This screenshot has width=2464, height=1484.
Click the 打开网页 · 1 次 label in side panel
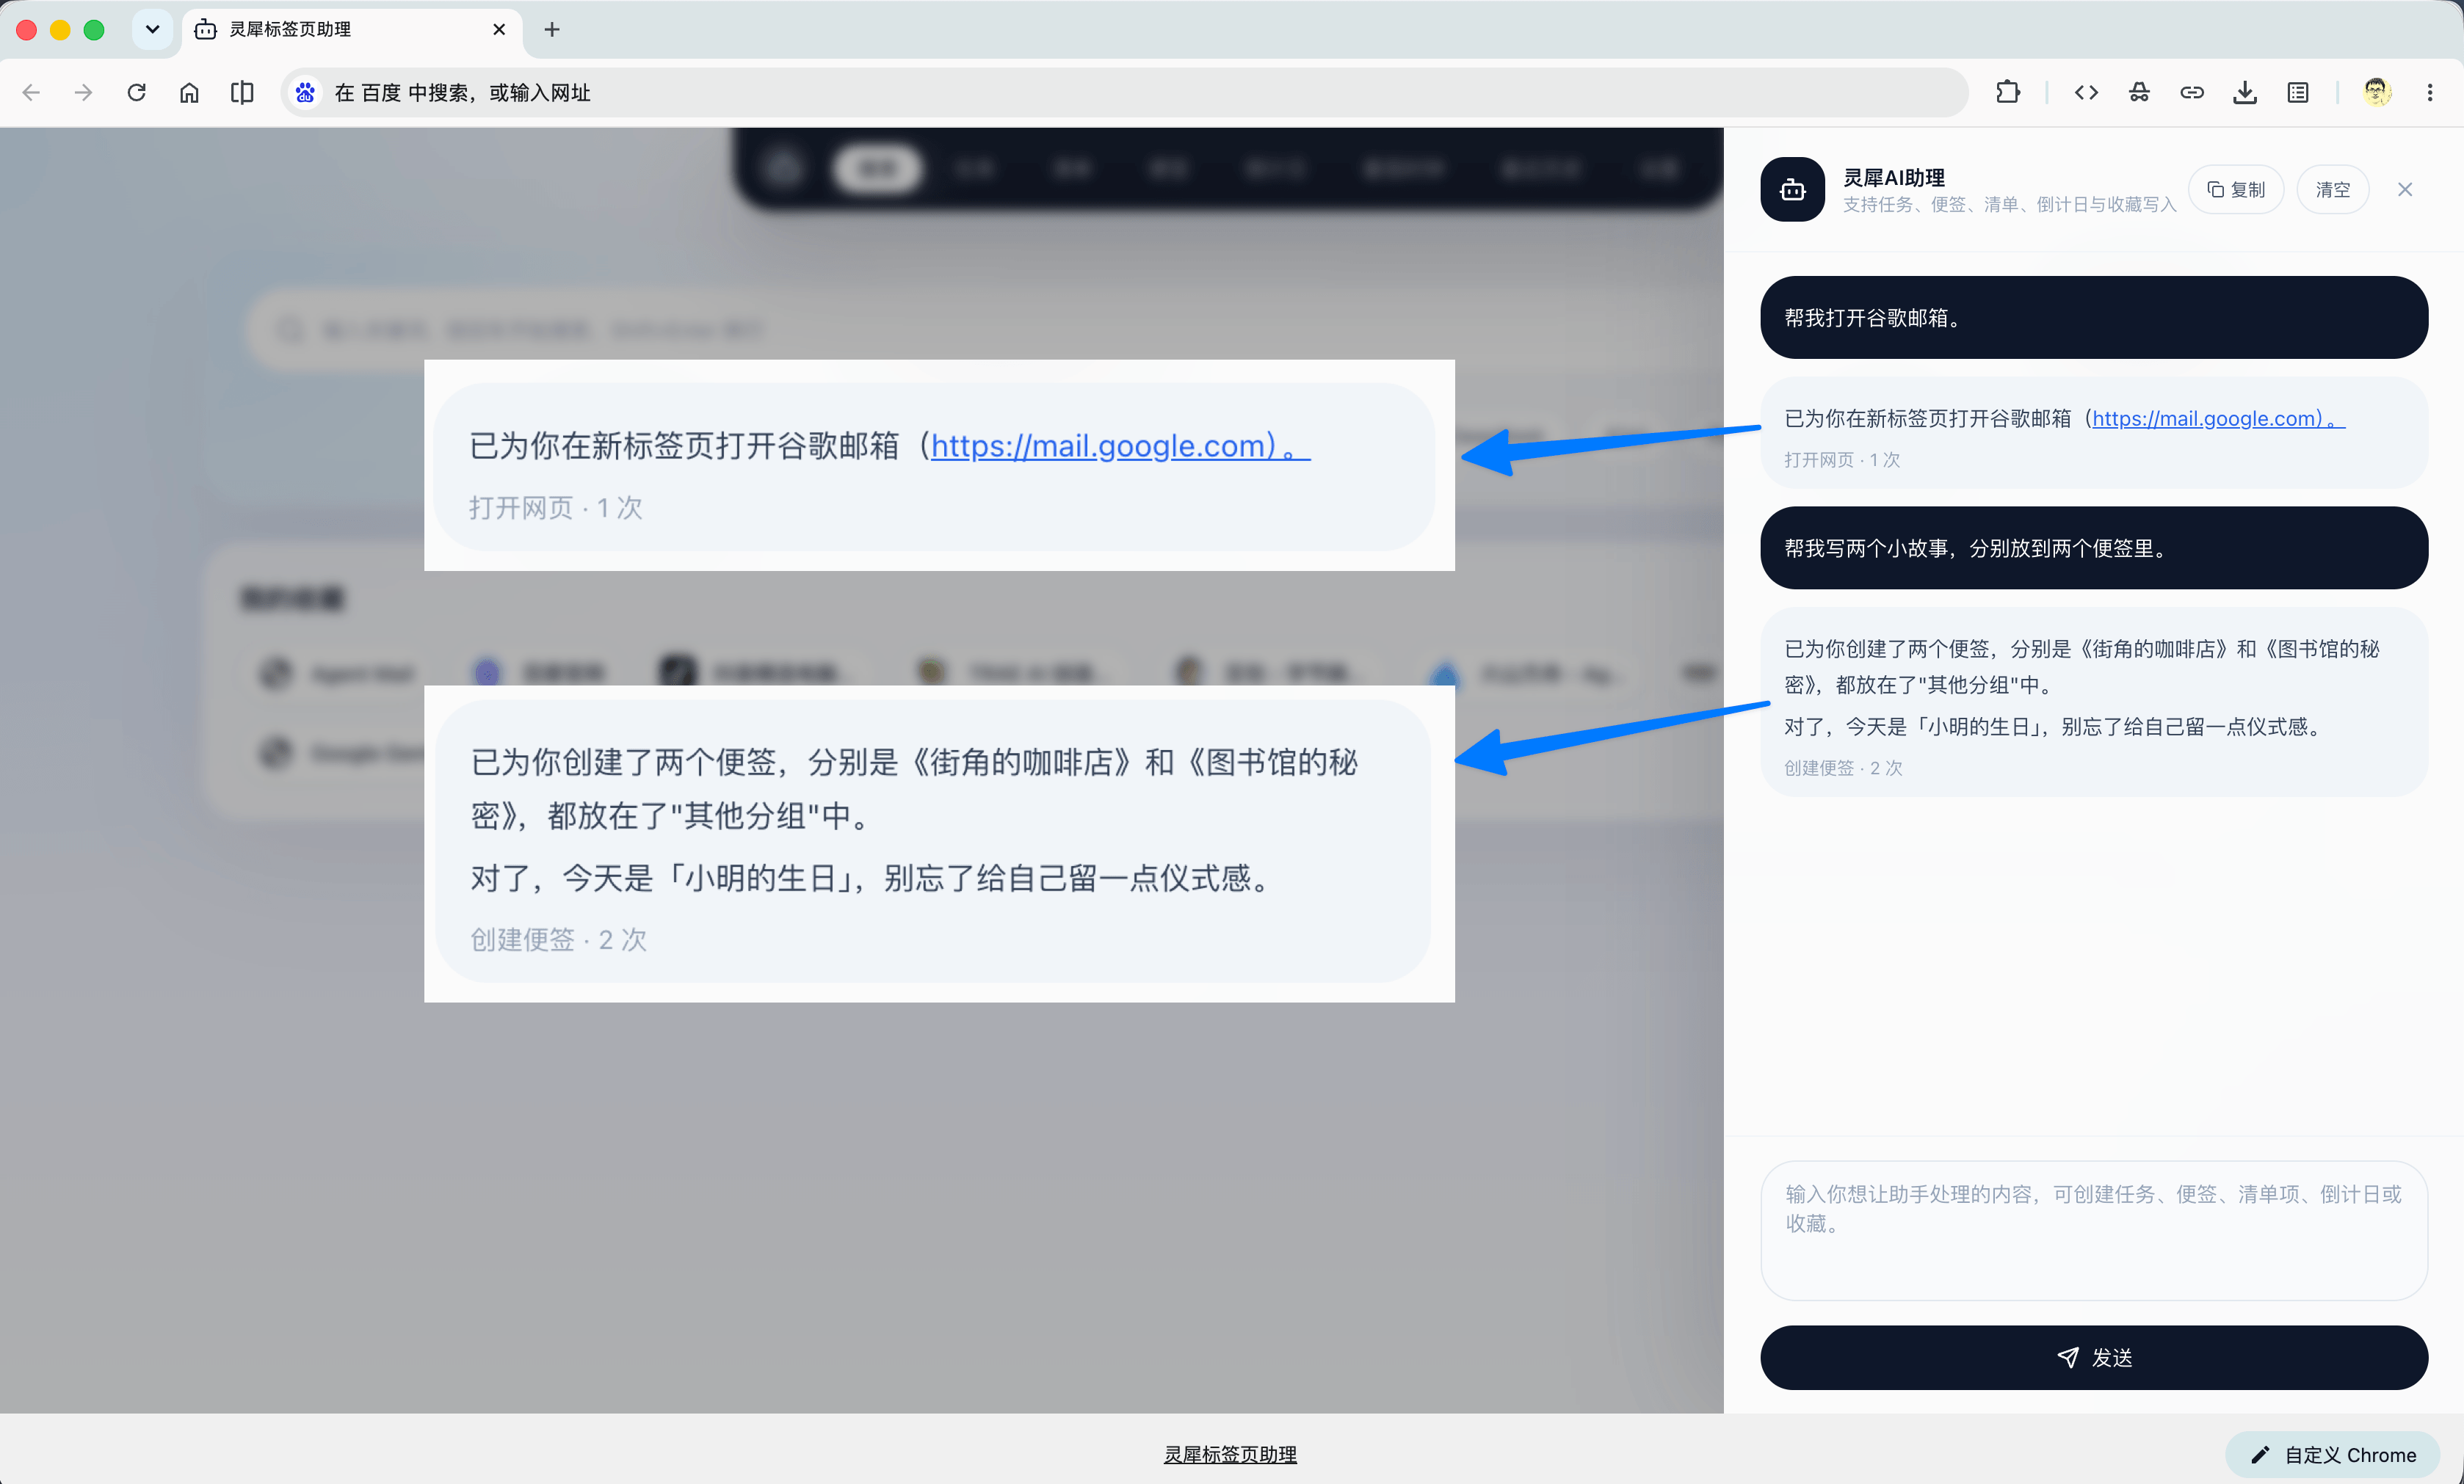[1842, 459]
